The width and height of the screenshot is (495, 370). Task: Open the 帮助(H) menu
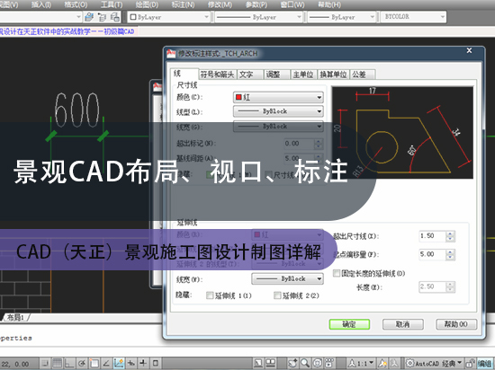pos(329,4)
